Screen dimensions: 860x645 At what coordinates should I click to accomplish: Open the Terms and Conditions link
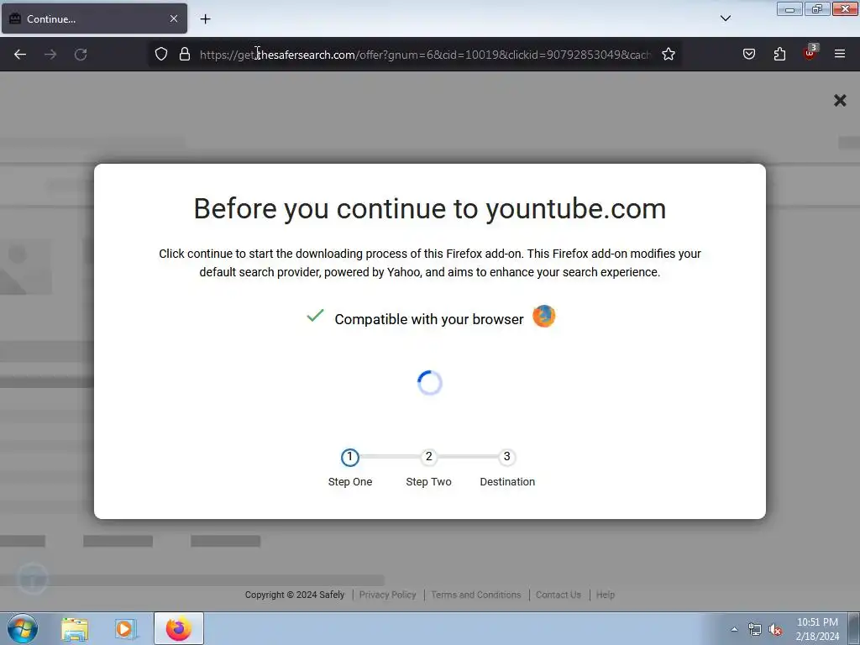[x=476, y=595]
